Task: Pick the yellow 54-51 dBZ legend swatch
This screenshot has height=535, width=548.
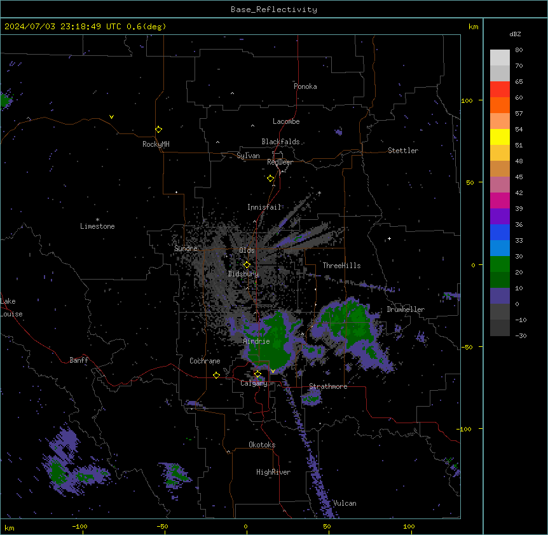Action: tap(500, 137)
